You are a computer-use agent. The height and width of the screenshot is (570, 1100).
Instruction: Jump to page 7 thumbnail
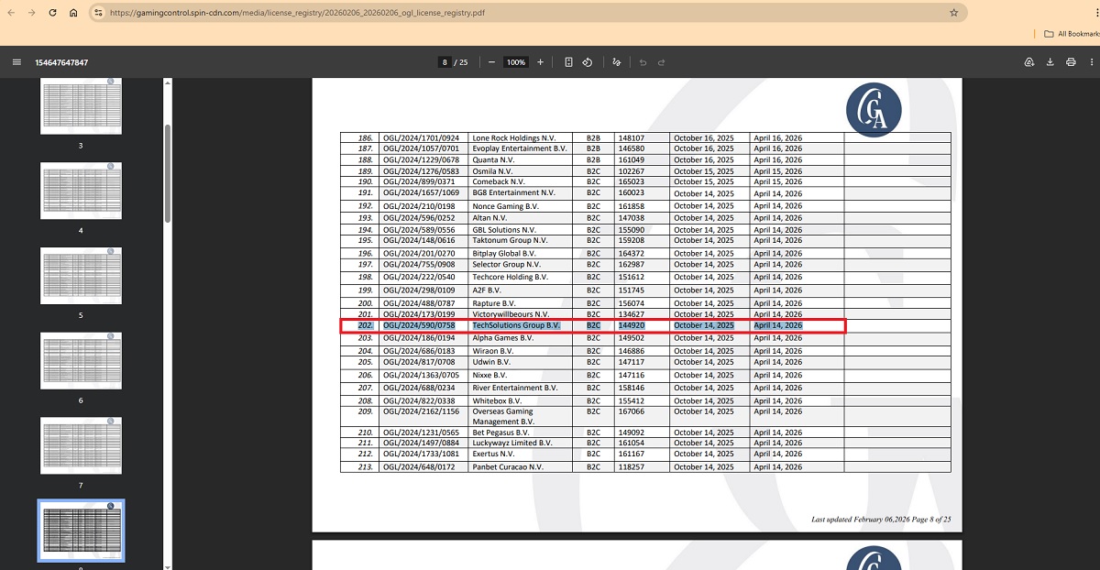pyautogui.click(x=81, y=445)
